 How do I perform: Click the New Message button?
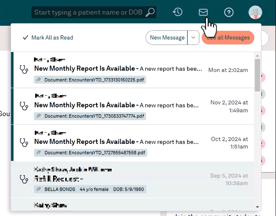click(x=167, y=37)
